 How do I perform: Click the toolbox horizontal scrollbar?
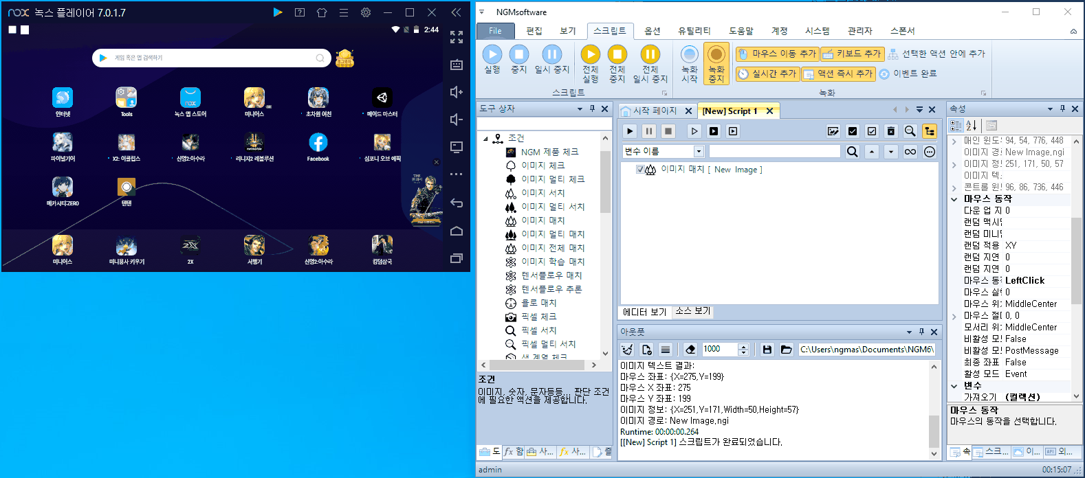(538, 365)
